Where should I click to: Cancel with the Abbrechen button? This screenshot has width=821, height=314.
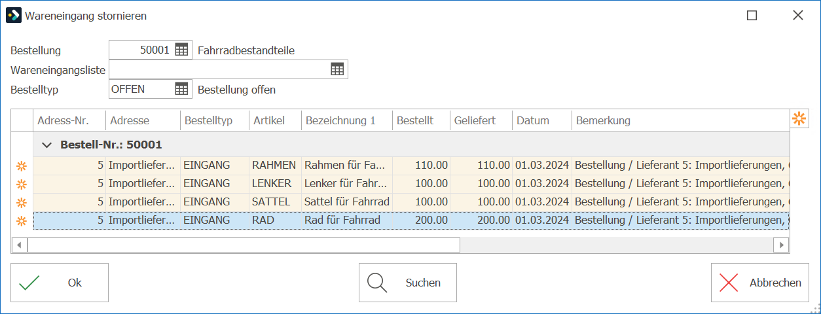(x=760, y=283)
